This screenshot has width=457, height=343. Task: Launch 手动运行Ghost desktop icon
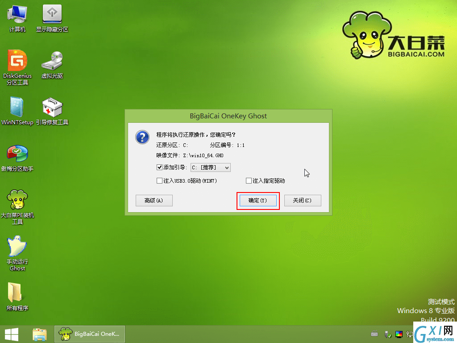click(x=17, y=254)
